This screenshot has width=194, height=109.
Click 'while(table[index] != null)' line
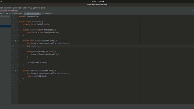point(42,51)
